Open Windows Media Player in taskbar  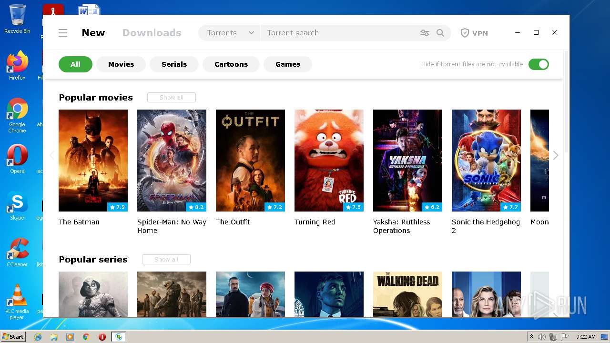[70, 337]
